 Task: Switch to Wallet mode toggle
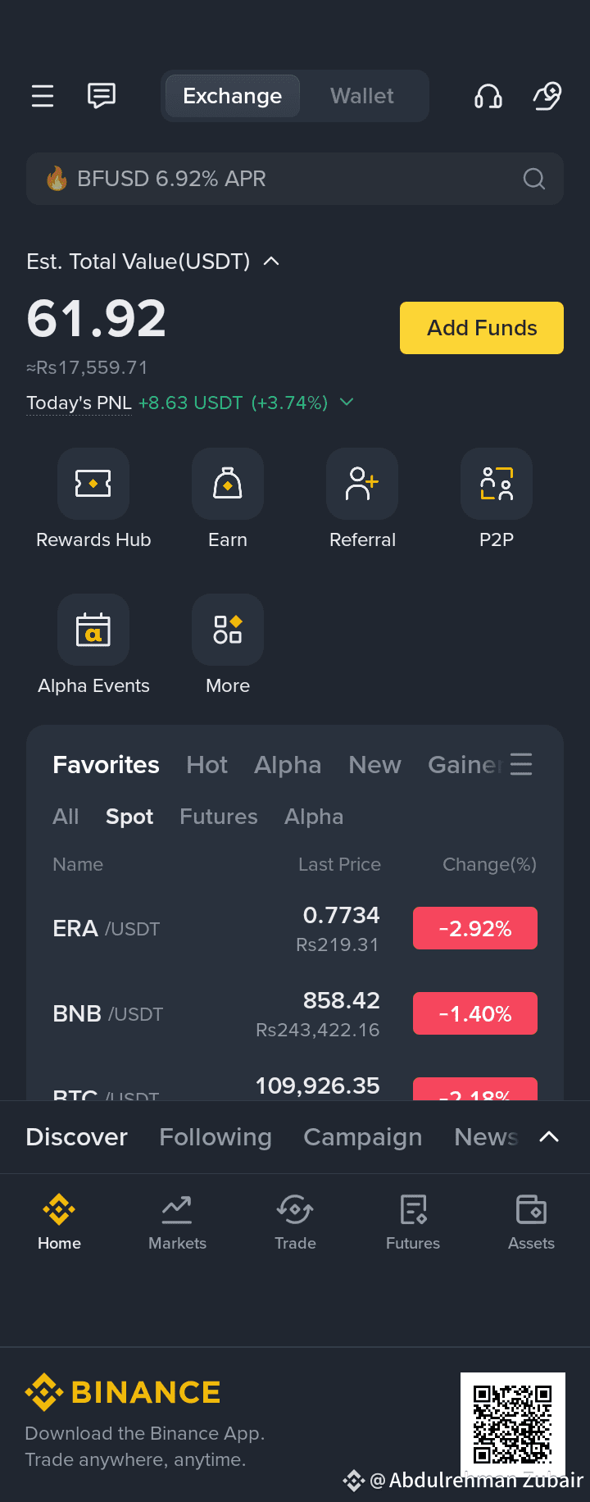(362, 96)
